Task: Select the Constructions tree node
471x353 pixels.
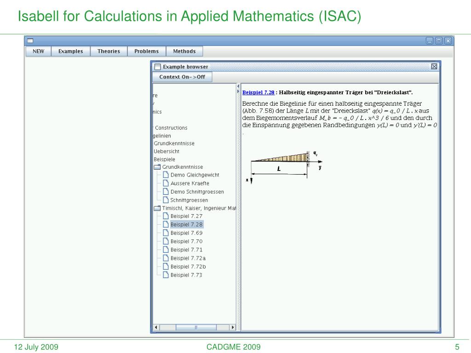Action: click(x=171, y=128)
